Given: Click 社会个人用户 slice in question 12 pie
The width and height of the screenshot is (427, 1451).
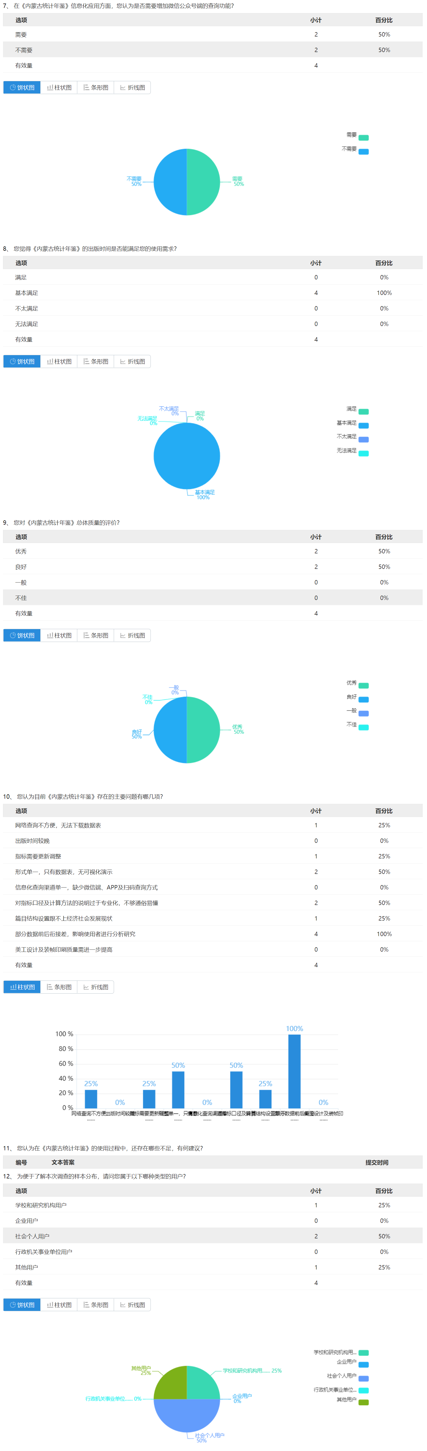Looking at the screenshot, I should [x=187, y=1415].
